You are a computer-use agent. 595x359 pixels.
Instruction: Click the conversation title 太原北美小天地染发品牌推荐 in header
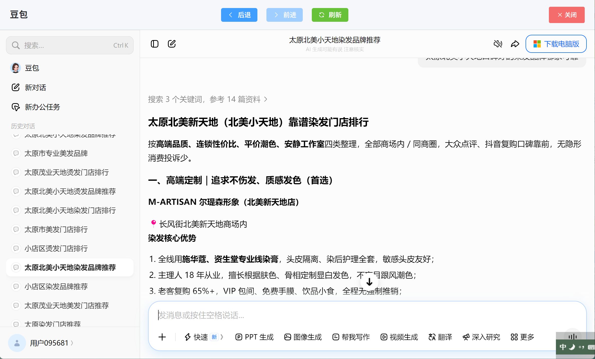pyautogui.click(x=335, y=40)
